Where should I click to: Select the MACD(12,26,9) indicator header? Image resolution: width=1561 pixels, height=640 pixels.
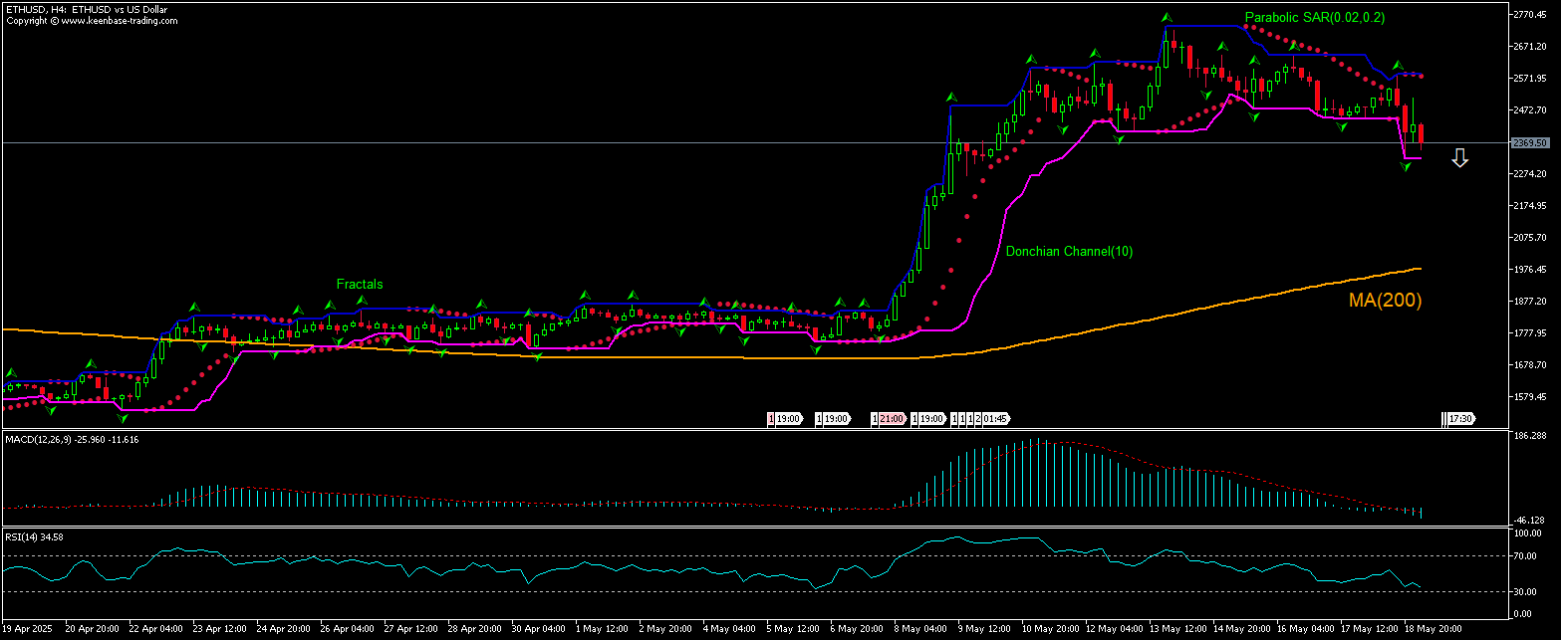(x=70, y=438)
